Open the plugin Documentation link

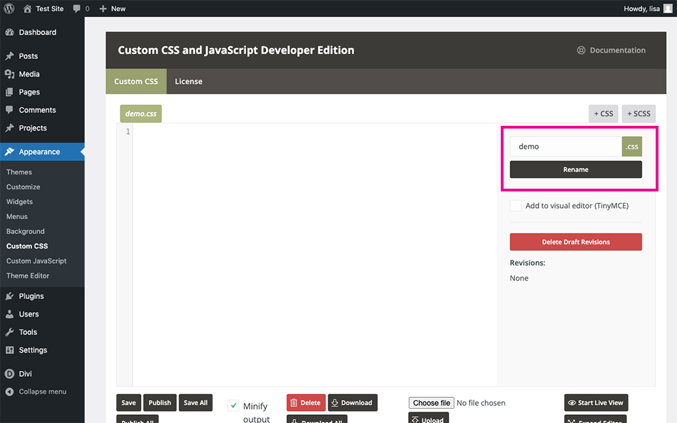[611, 50]
